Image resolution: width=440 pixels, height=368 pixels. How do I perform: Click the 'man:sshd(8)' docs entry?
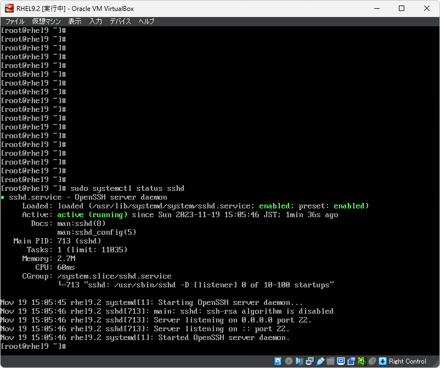click(x=81, y=224)
